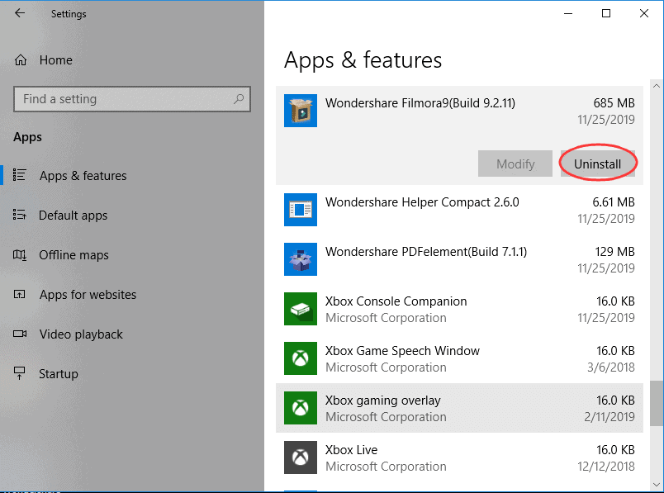This screenshot has height=493, width=664.
Task: Click the Startup sidebar icon
Action: (20, 373)
